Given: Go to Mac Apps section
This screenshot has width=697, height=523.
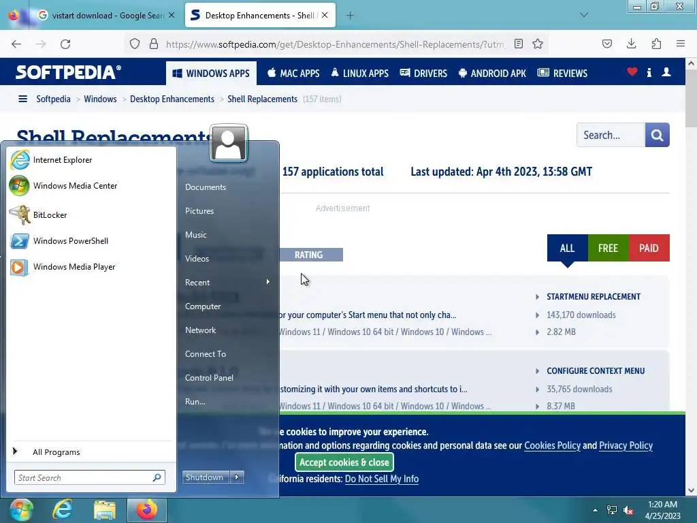Looking at the screenshot, I should point(293,74).
